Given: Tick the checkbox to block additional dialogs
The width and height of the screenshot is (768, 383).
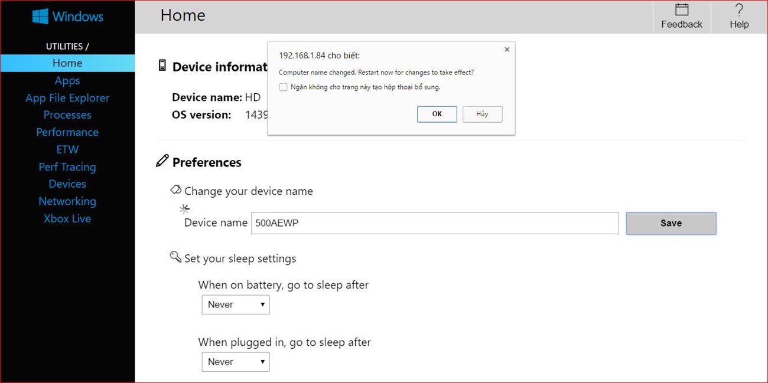Looking at the screenshot, I should coord(284,87).
